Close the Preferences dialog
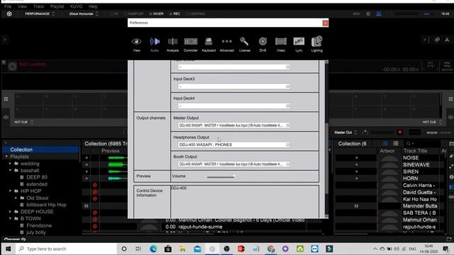The width and height of the screenshot is (454, 255). coord(326,23)
